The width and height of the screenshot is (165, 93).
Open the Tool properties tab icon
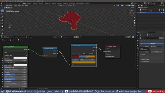(138, 35)
